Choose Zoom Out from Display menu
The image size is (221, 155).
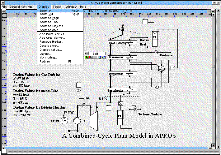60,14
